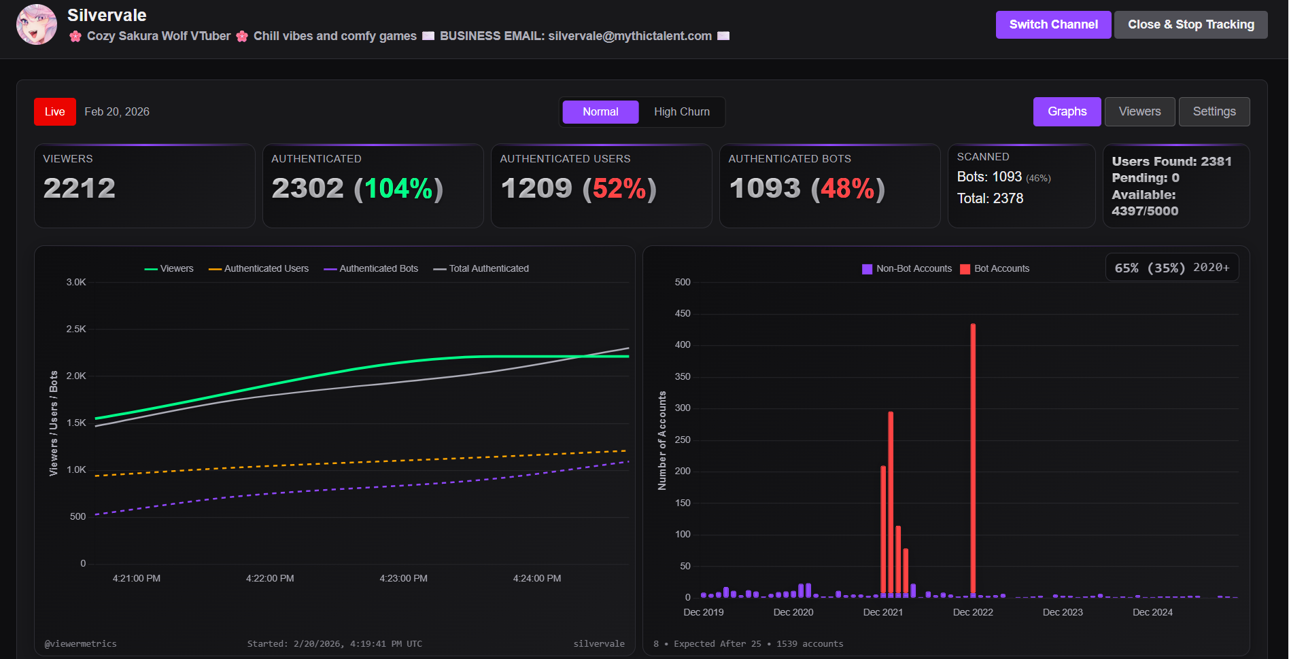1289x659 pixels.
Task: Open the Graphs tab
Action: tap(1067, 111)
